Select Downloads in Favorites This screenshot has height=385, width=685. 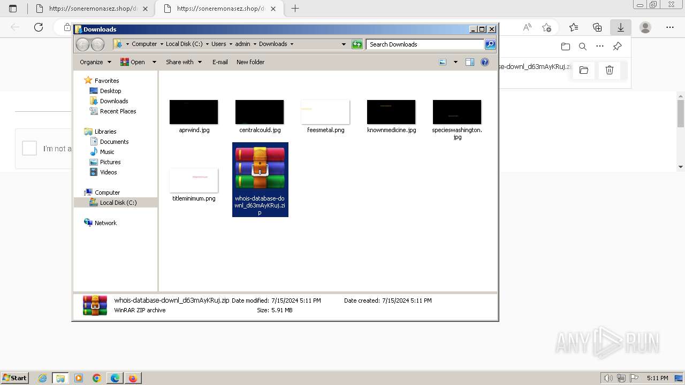pyautogui.click(x=114, y=101)
